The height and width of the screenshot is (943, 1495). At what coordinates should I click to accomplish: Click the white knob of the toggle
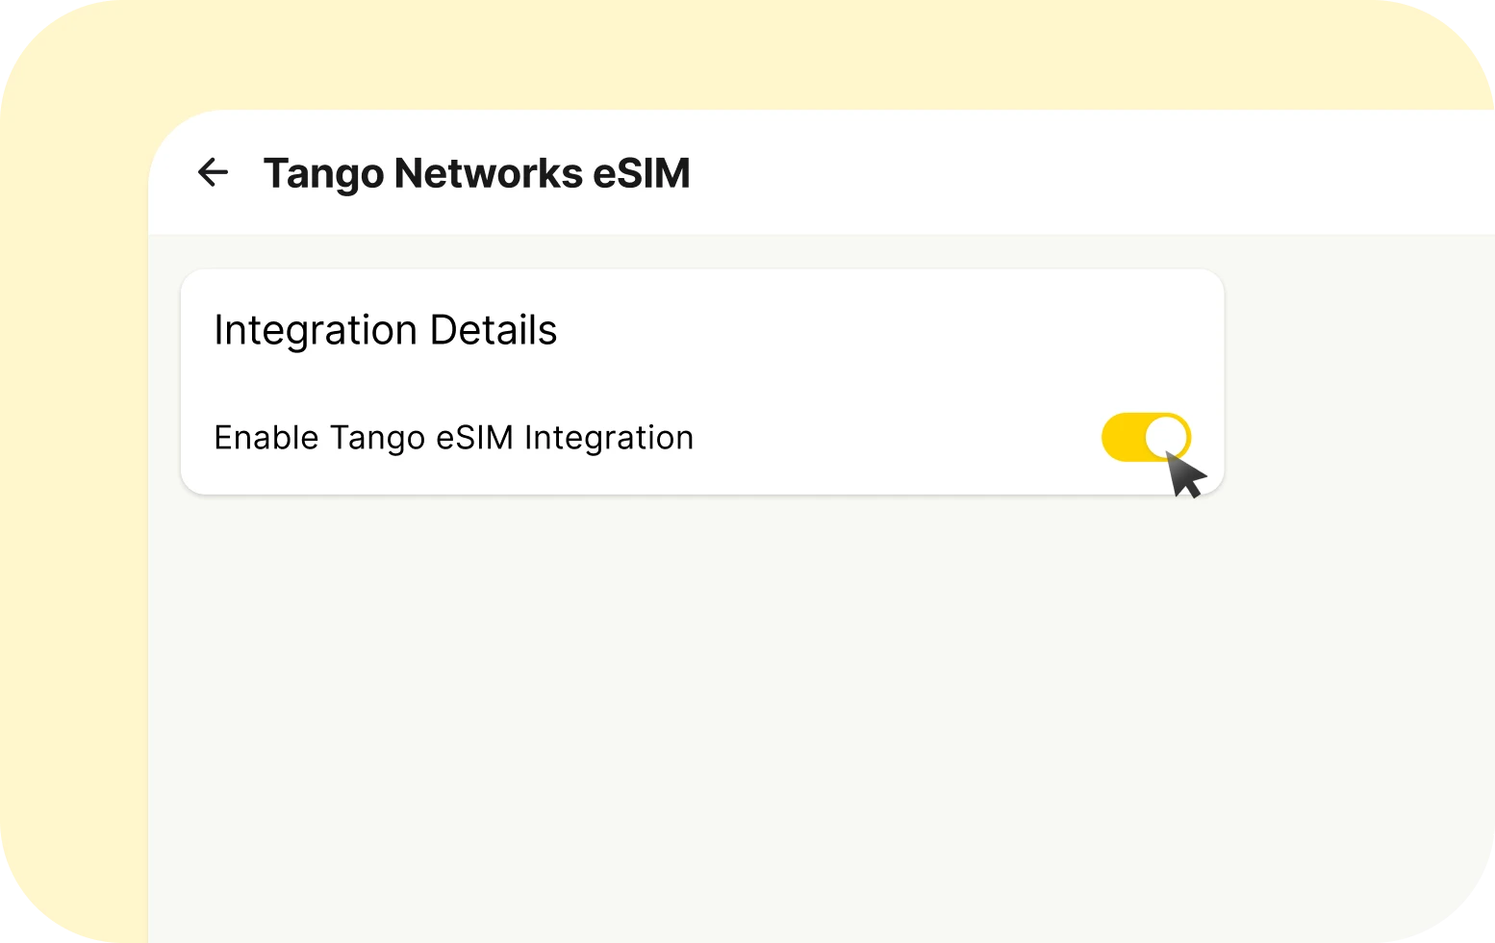point(1168,437)
